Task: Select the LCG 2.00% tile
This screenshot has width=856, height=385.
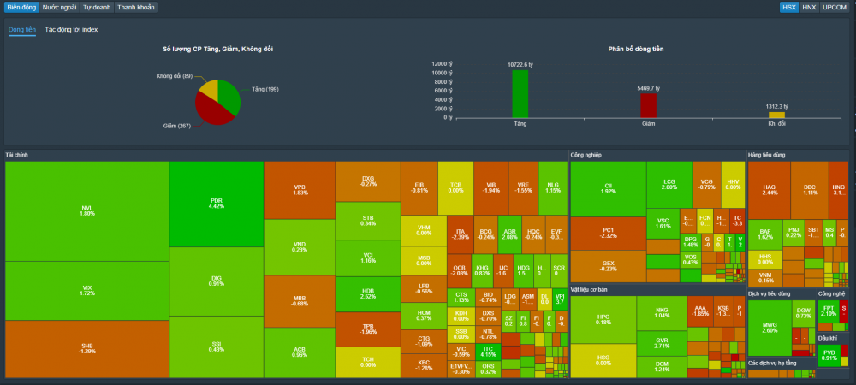Action: click(x=669, y=184)
